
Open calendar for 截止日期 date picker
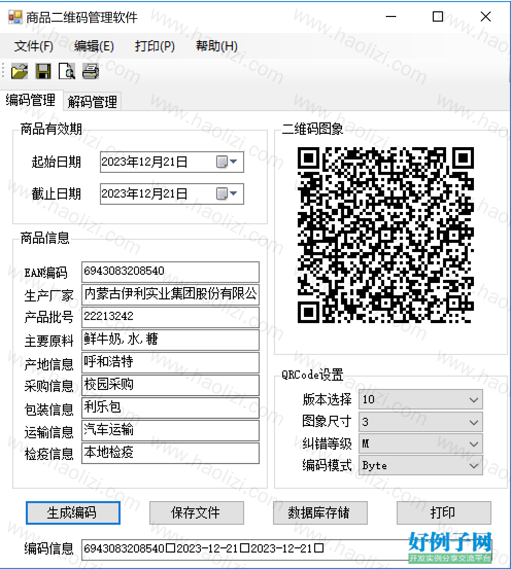(x=227, y=193)
